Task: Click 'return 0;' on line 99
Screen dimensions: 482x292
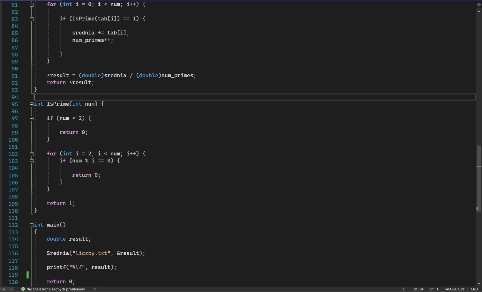Action: pyautogui.click(x=74, y=132)
